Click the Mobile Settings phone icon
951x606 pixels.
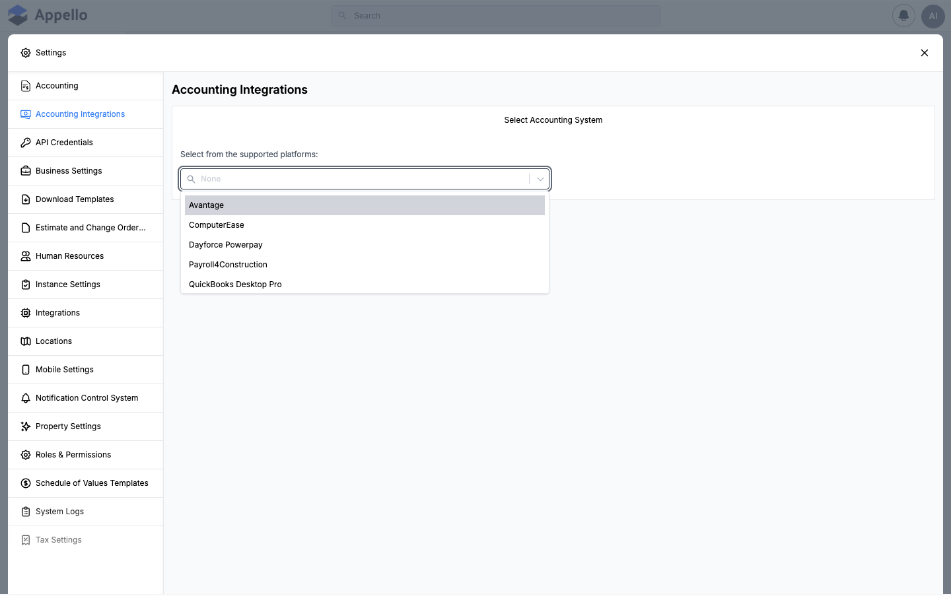[x=26, y=370]
